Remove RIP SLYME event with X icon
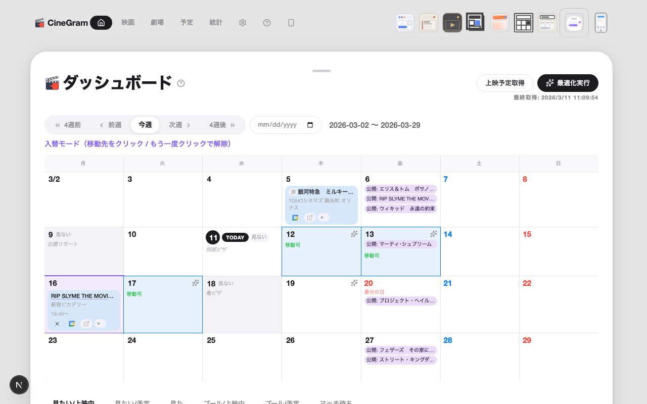 coord(57,324)
